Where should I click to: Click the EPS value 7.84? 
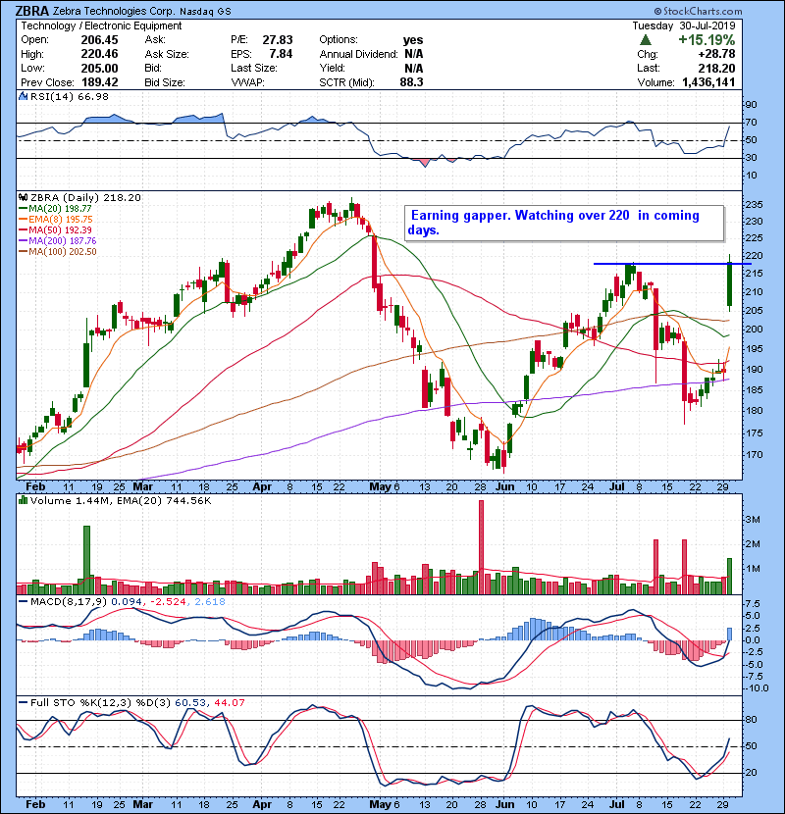click(x=281, y=54)
